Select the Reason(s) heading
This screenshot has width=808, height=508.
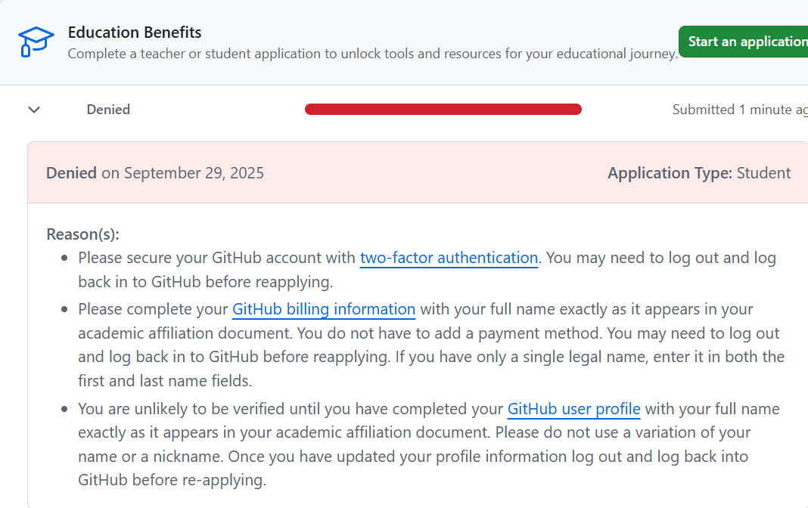(82, 234)
